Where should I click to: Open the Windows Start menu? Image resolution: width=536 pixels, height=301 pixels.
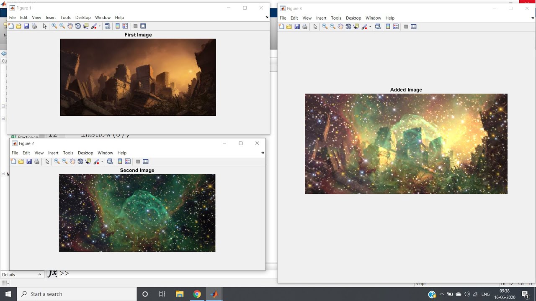pyautogui.click(x=8, y=294)
